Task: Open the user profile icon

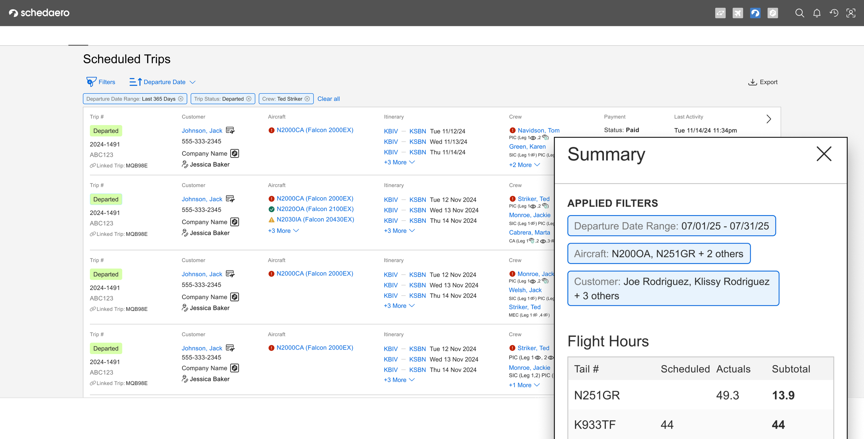Action: click(851, 13)
